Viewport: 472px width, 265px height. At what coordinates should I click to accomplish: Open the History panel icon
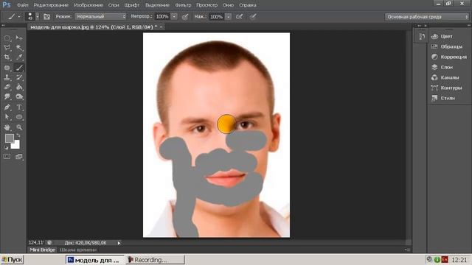pyautogui.click(x=422, y=37)
